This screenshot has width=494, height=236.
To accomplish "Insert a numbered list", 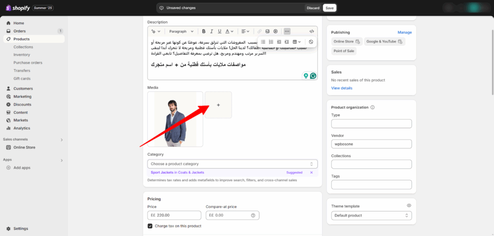I will tap(271, 42).
